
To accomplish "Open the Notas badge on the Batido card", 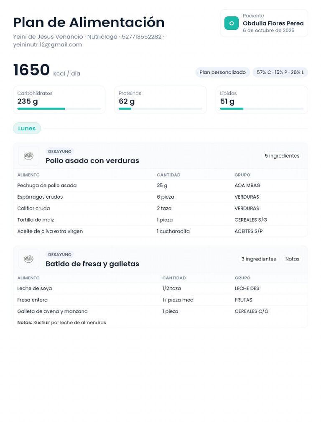I will 292,259.
